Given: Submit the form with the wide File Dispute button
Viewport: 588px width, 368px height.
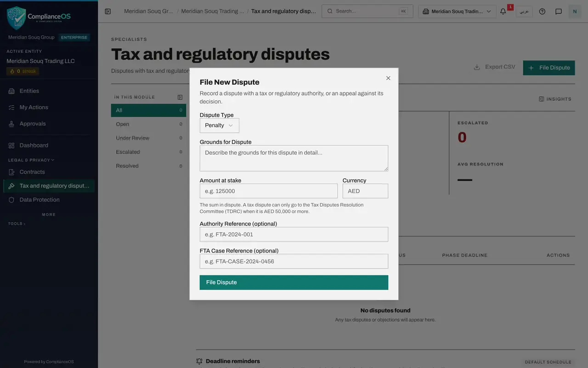Looking at the screenshot, I should click(294, 282).
